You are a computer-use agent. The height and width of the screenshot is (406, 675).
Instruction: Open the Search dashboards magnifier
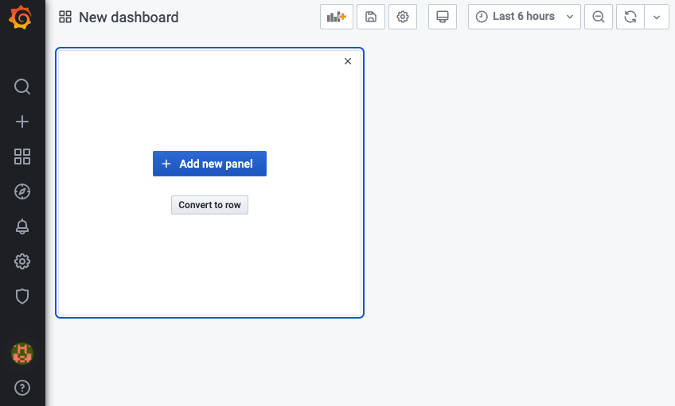[22, 87]
